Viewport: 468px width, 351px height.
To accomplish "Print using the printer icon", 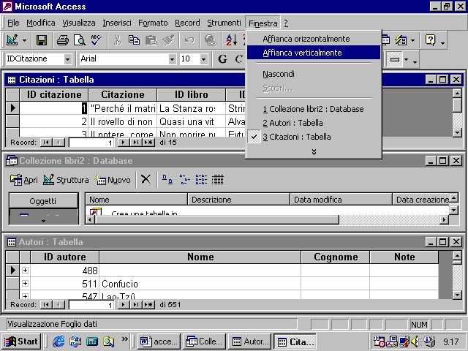I will (63, 40).
